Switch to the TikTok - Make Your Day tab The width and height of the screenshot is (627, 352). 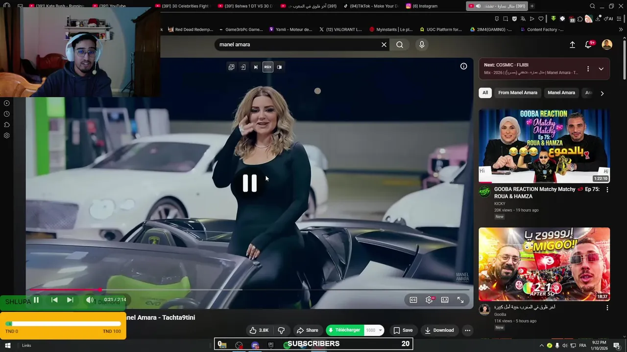click(370, 6)
